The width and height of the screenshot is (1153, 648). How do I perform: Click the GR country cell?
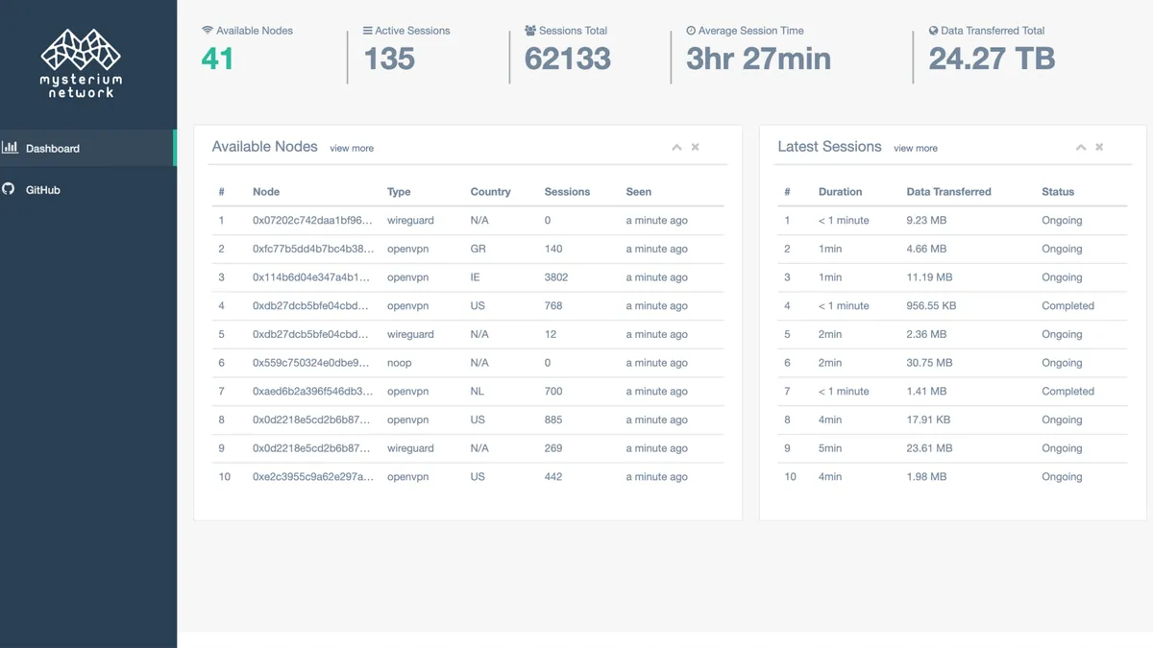[478, 249]
